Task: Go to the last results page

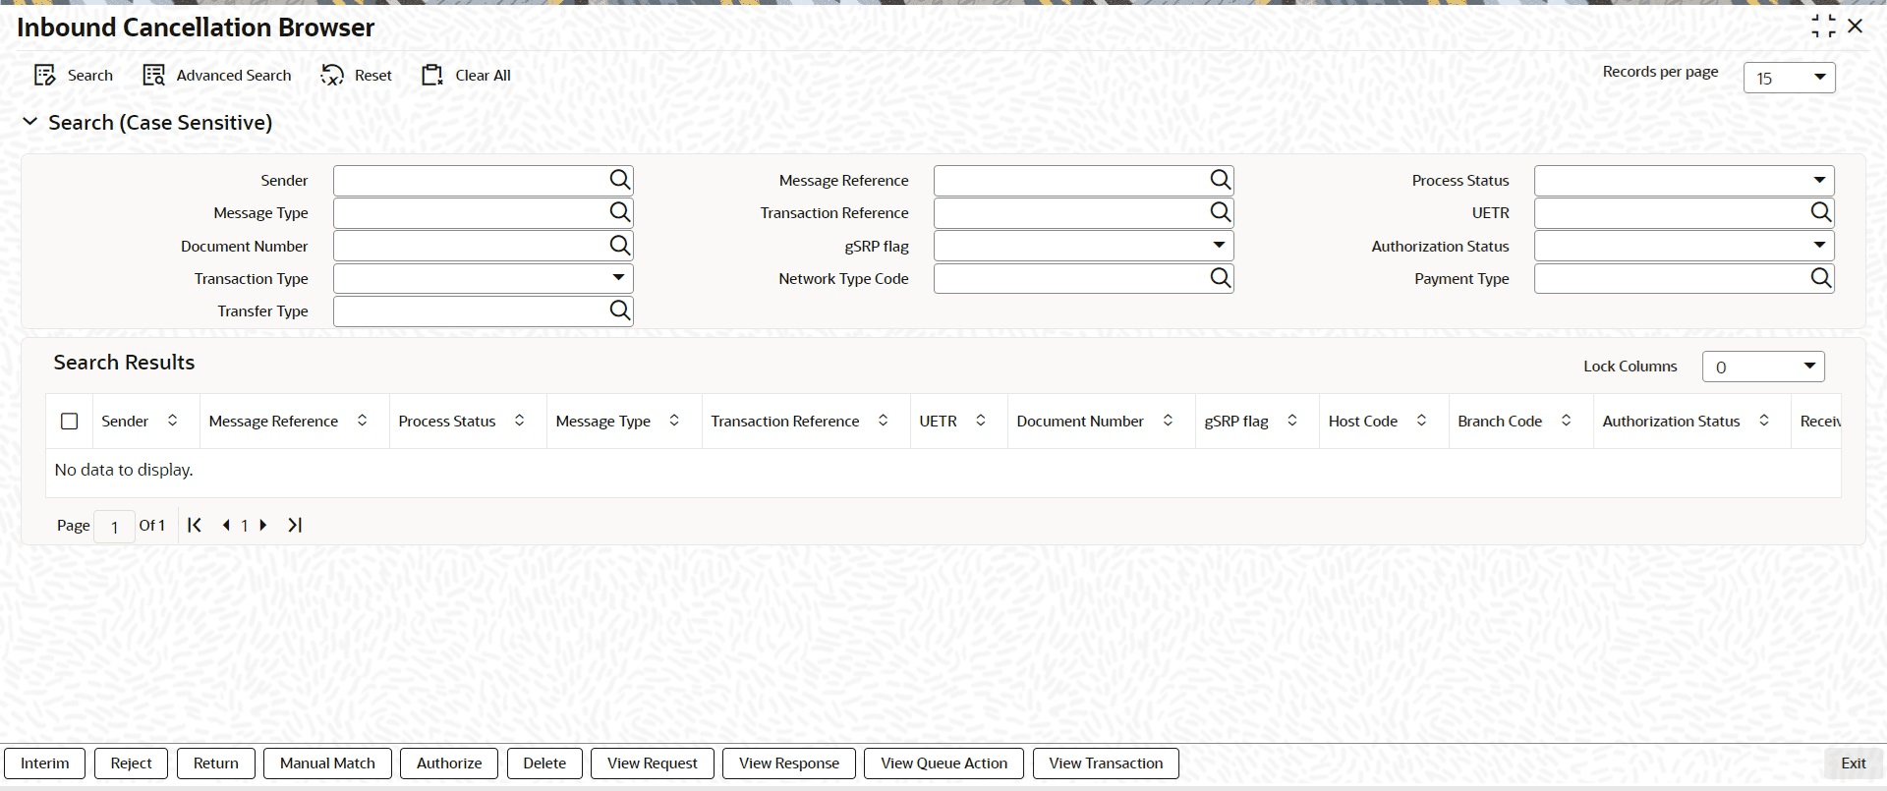Action: [x=295, y=525]
